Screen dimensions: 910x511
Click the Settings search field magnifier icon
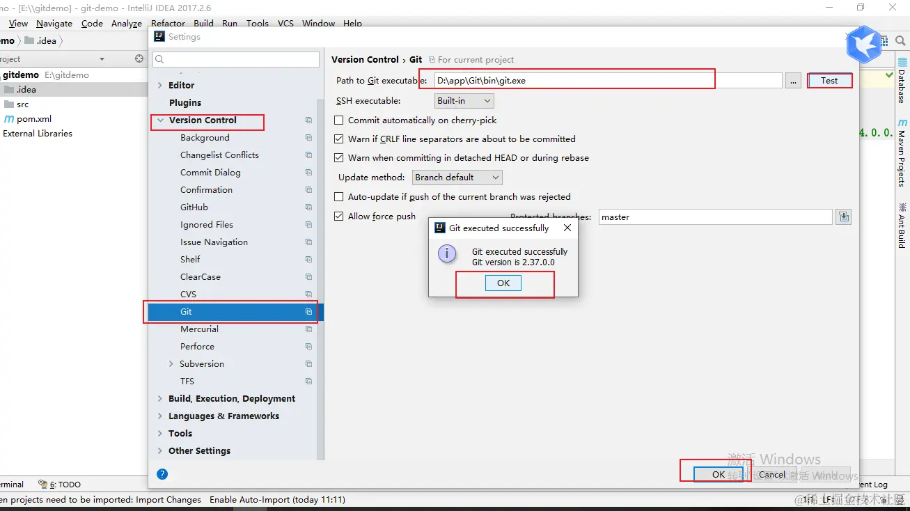[159, 59]
